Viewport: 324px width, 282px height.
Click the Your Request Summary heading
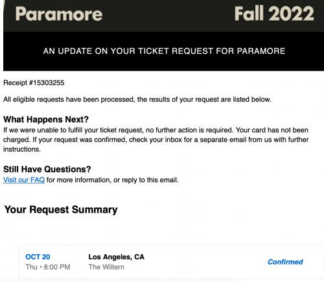[61, 209]
